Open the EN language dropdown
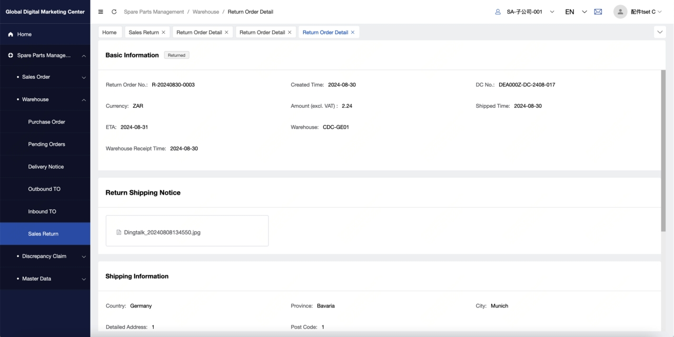This screenshot has width=674, height=337. tap(576, 12)
